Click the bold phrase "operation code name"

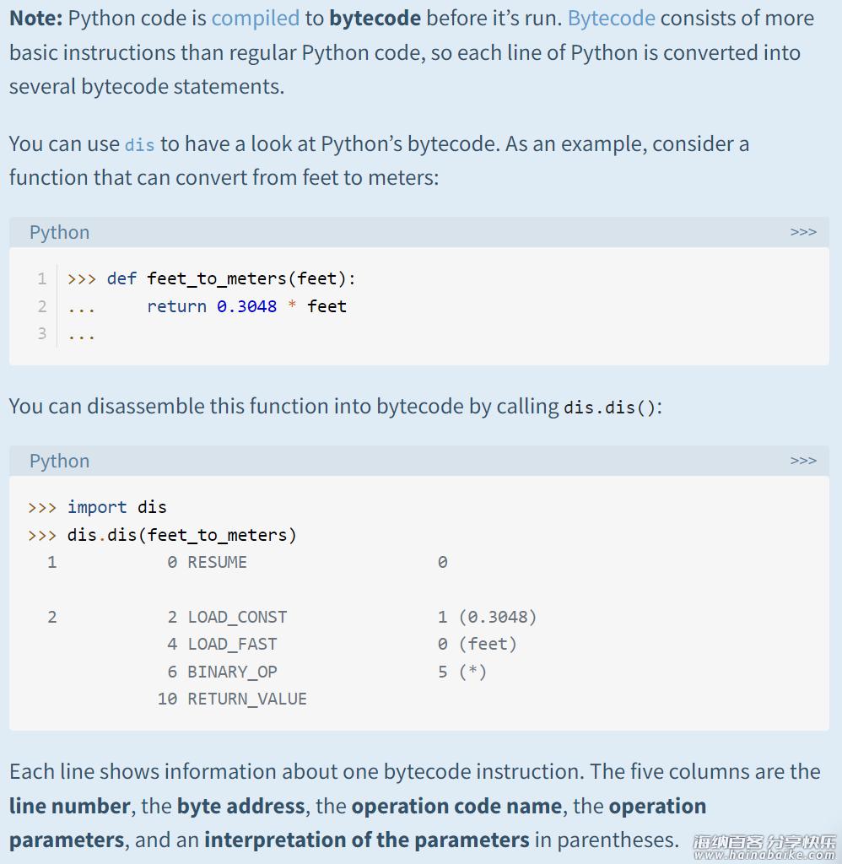(x=456, y=806)
